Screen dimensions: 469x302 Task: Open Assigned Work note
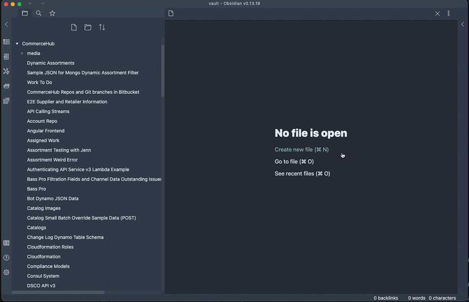[43, 141]
